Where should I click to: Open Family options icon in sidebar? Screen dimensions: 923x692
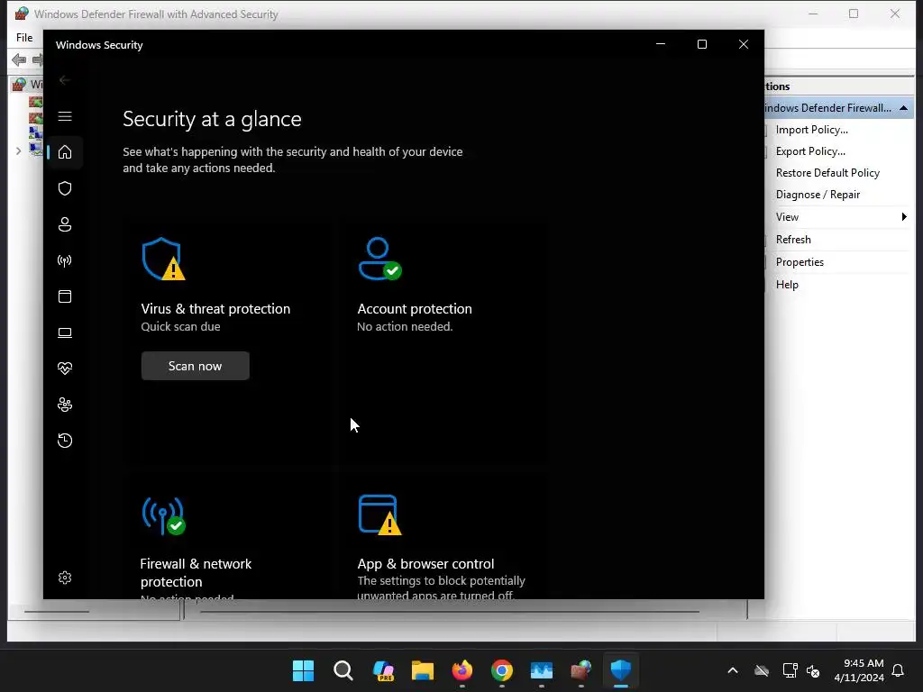(x=65, y=405)
